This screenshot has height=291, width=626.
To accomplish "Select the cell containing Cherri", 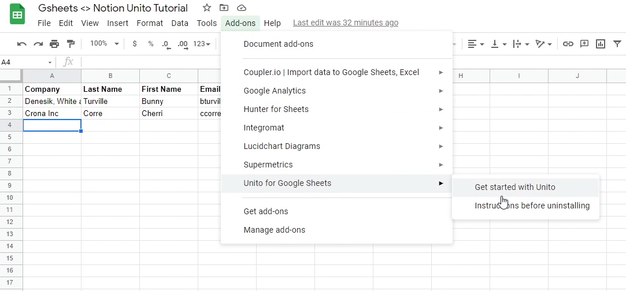I will [x=168, y=113].
